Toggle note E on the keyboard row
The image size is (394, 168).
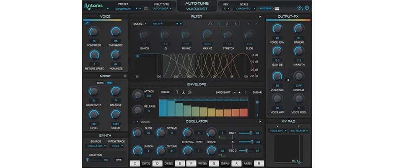(x=180, y=163)
